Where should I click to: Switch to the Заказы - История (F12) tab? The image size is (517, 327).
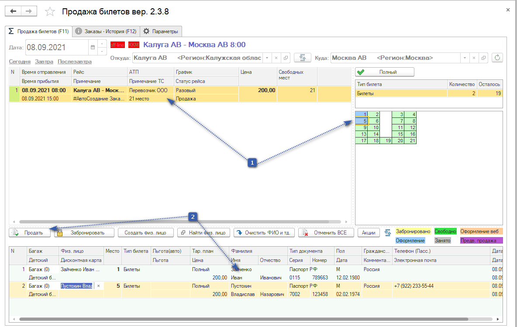pos(106,31)
